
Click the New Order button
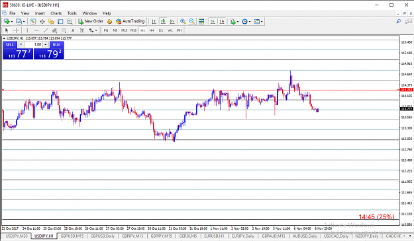[x=91, y=21]
